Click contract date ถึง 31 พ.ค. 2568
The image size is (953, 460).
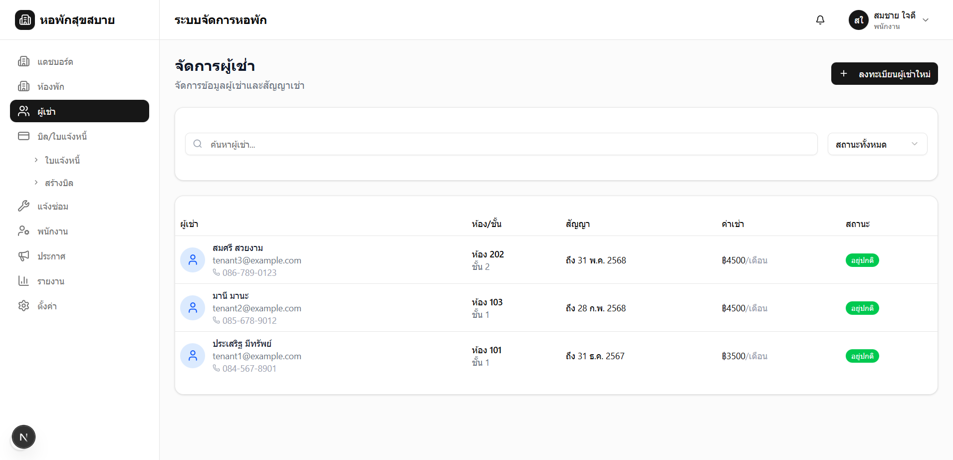tap(596, 260)
